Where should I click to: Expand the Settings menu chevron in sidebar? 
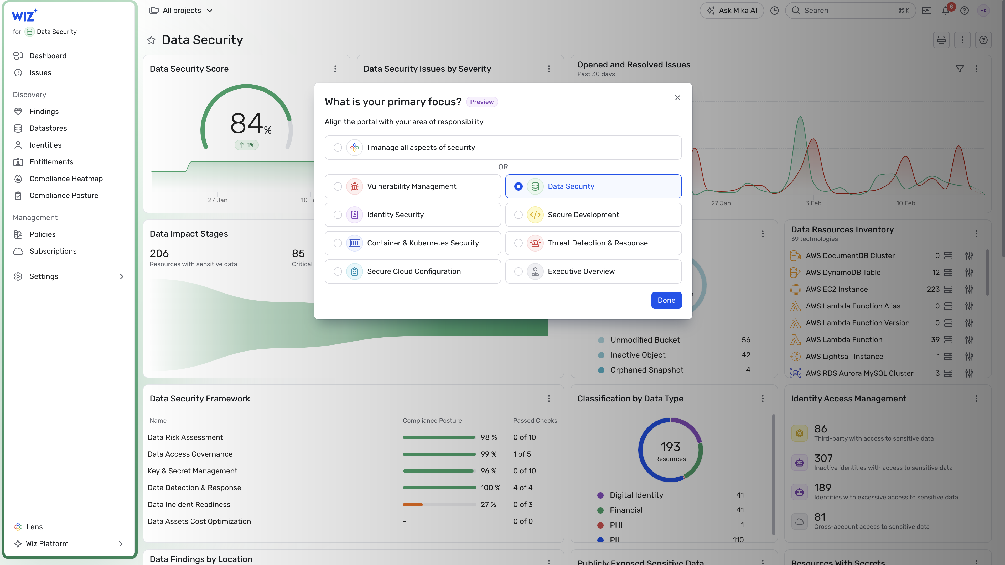tap(121, 276)
